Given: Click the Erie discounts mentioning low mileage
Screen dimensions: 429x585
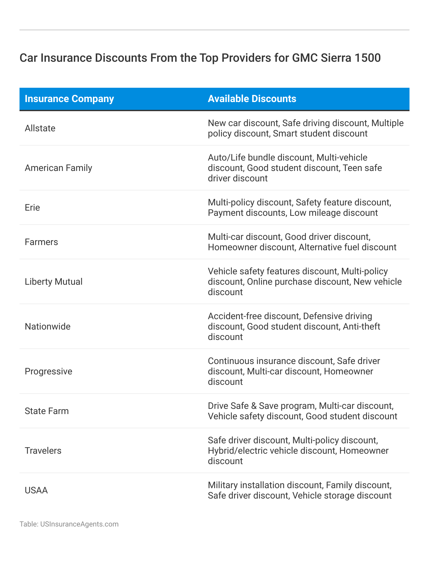Looking at the screenshot, I should (299, 207).
